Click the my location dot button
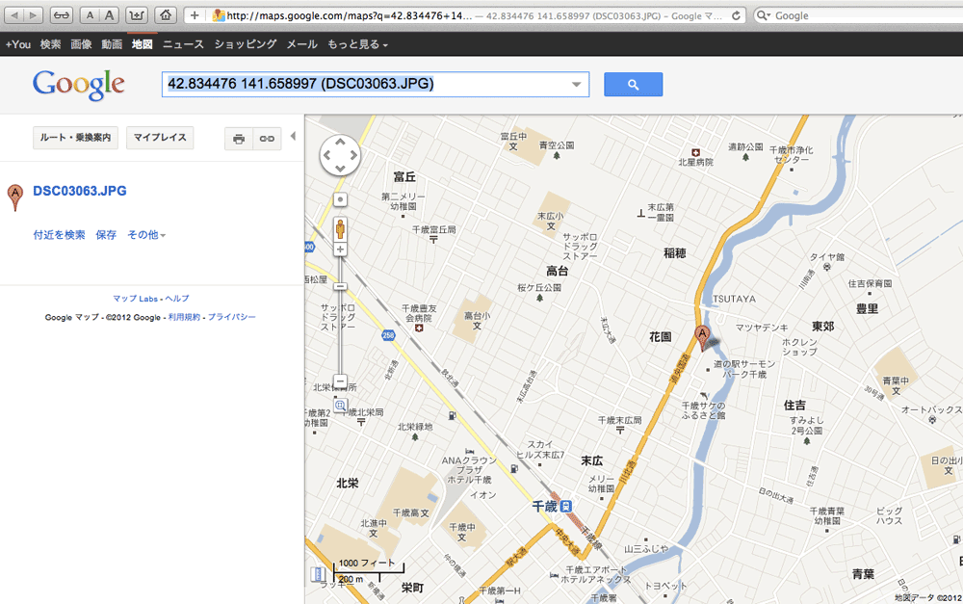The height and width of the screenshot is (604, 963). click(340, 199)
